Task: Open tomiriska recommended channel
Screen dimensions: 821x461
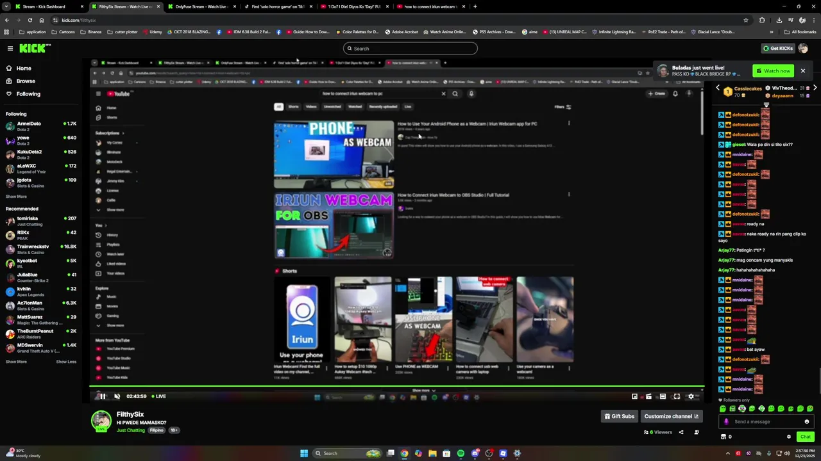Action: pos(41,221)
